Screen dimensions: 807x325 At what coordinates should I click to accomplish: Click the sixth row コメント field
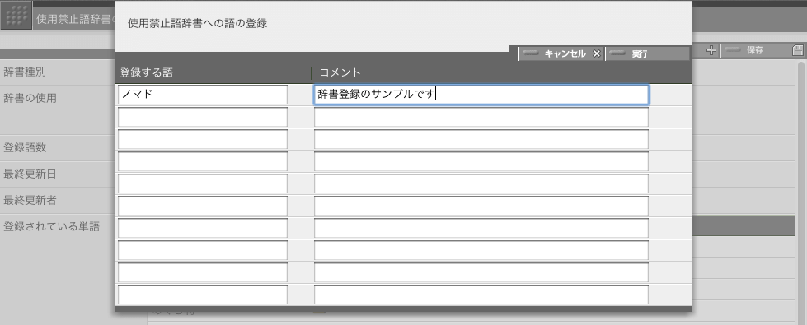pyautogui.click(x=481, y=206)
